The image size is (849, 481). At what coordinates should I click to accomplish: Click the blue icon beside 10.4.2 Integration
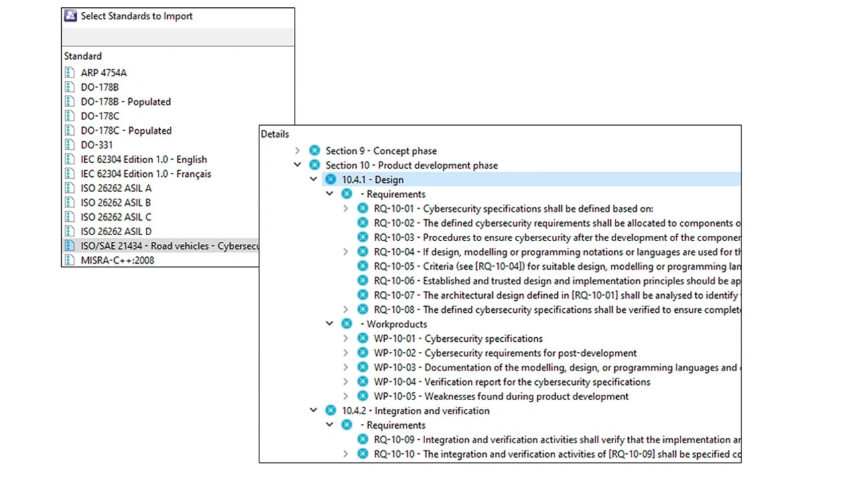pos(330,411)
